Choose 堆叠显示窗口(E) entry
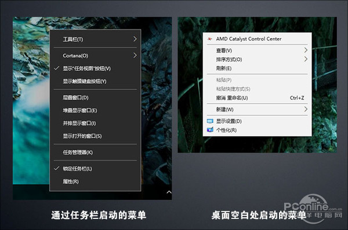Screen dimensions: 348x230 95,110
